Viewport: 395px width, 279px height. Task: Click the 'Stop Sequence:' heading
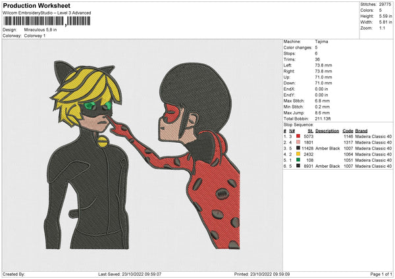298,124
